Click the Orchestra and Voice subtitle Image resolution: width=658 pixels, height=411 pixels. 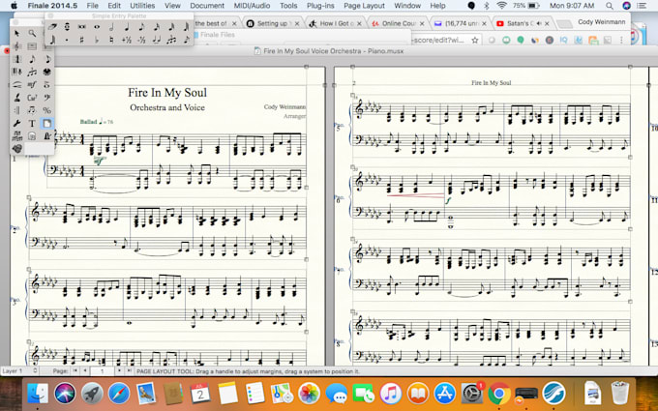point(167,107)
